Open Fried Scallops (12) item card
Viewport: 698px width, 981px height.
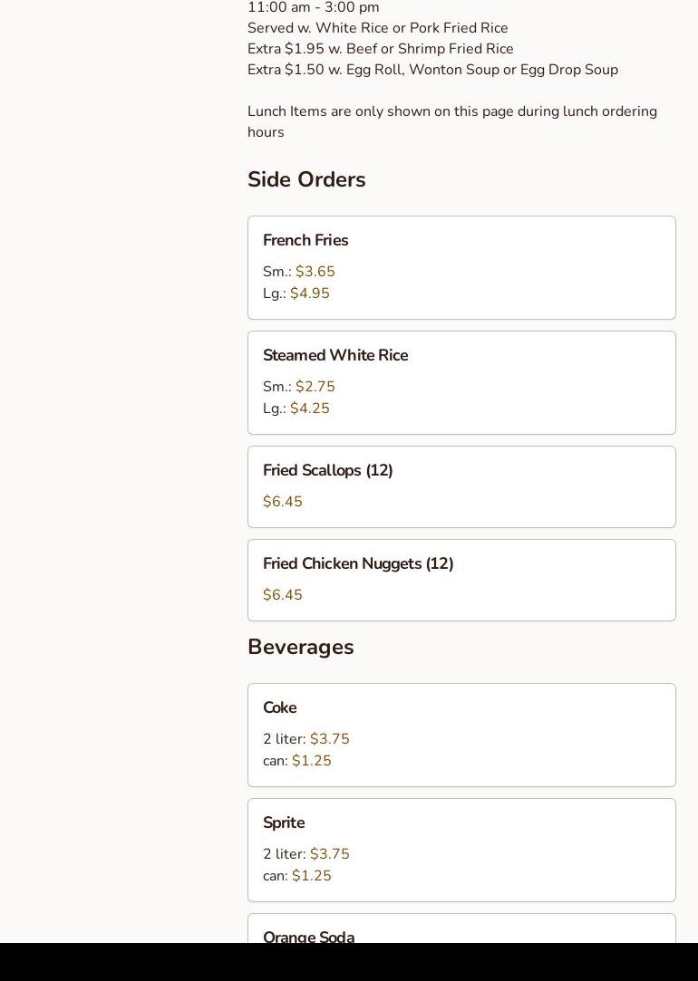pyautogui.click(x=327, y=470)
